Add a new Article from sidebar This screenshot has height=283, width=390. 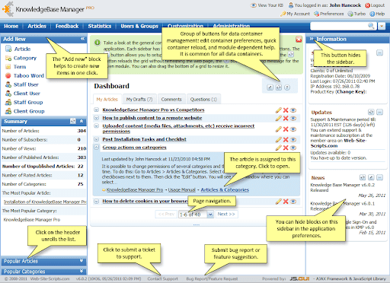click(22, 49)
